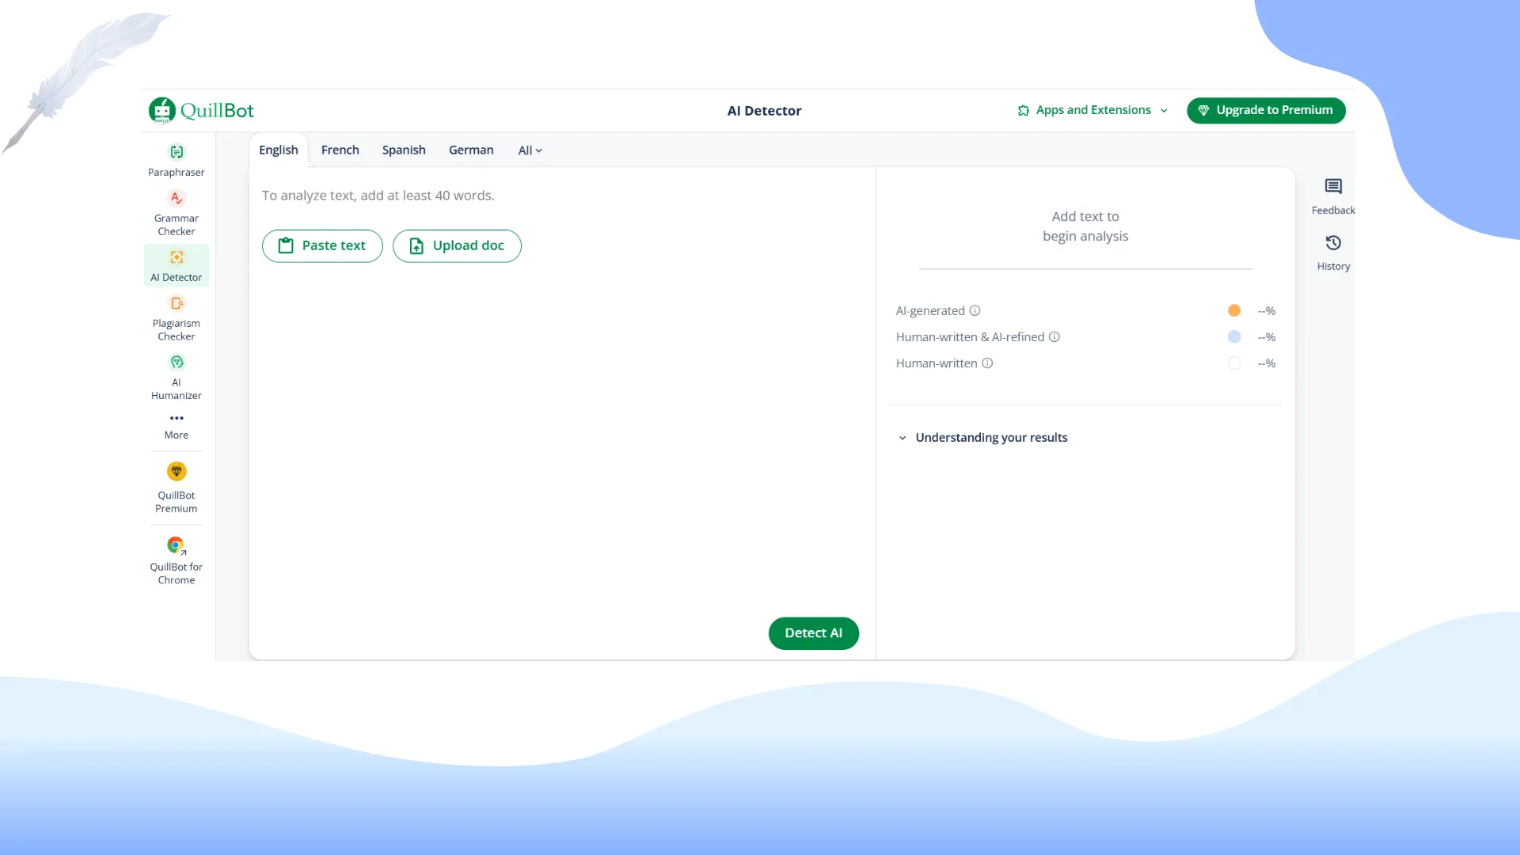Select the German language tab

pos(470,150)
